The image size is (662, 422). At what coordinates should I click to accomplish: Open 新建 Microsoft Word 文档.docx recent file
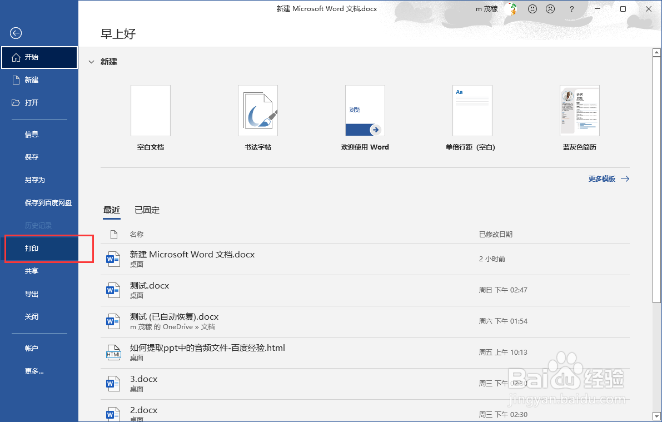click(365, 259)
